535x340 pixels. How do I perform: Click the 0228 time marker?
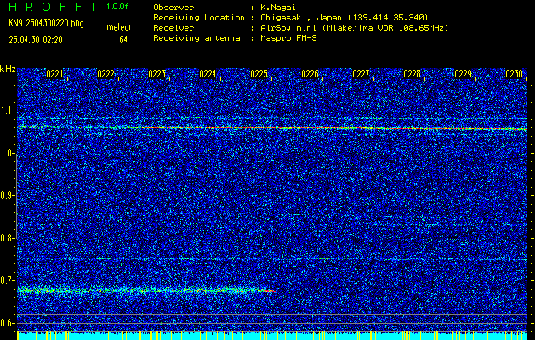click(413, 74)
